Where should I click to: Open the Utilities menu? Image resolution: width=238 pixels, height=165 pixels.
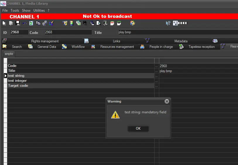click(x=39, y=10)
